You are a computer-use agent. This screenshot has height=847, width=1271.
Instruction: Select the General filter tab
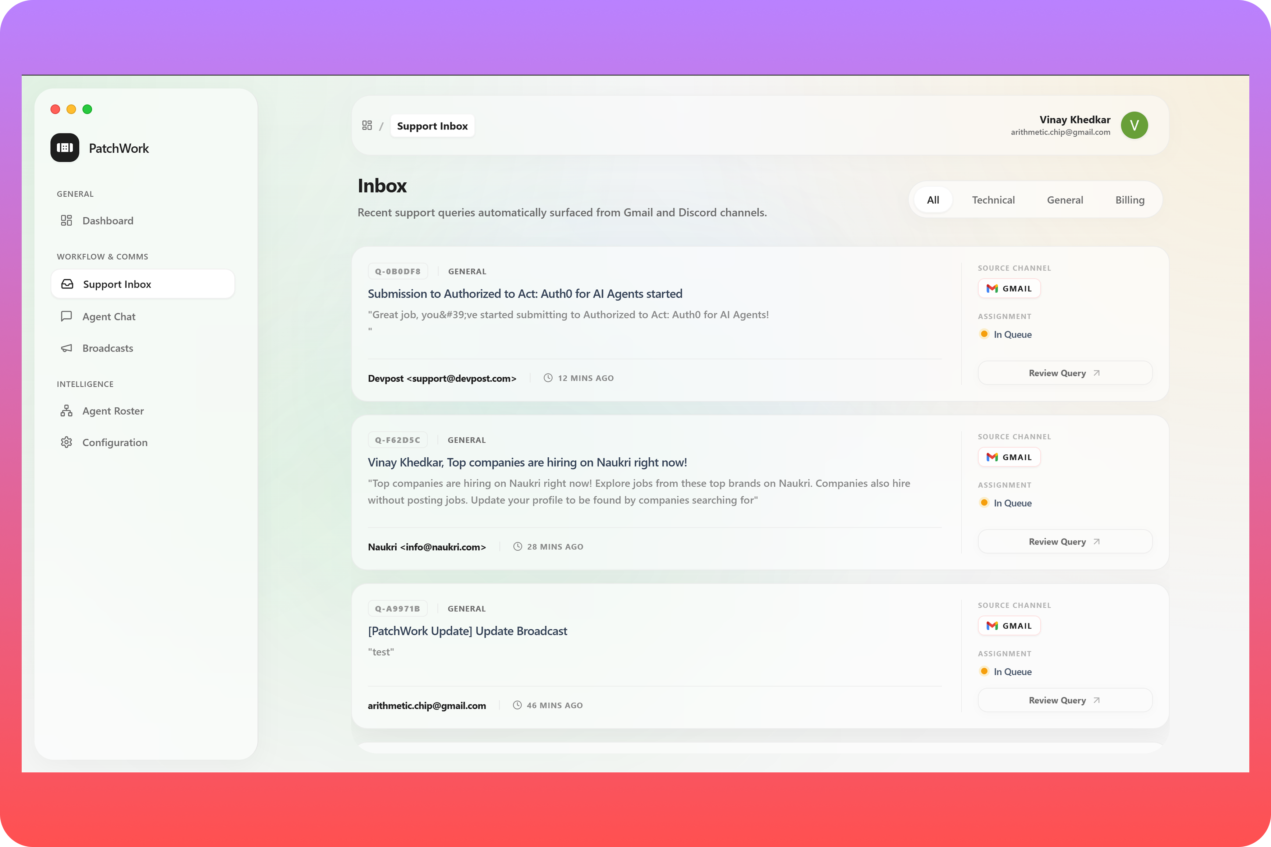click(1065, 200)
